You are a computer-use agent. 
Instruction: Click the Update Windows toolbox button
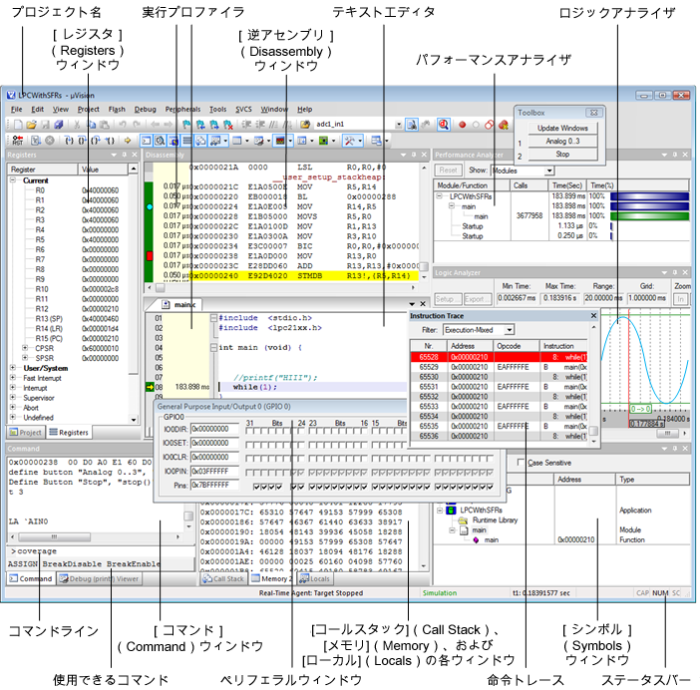[562, 128]
